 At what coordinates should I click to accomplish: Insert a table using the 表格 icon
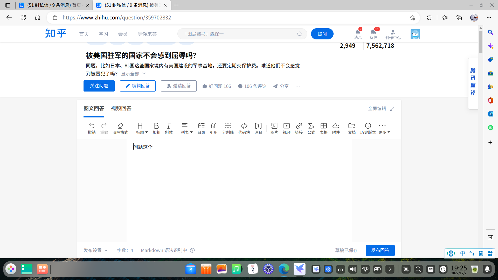pos(323,128)
